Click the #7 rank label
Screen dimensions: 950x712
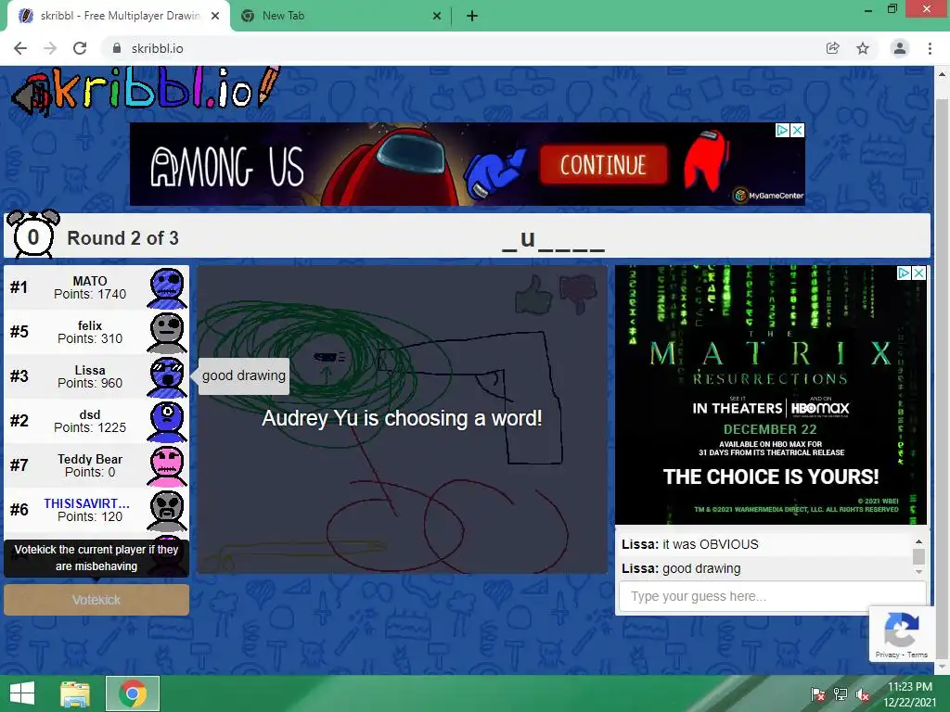[x=19, y=465]
